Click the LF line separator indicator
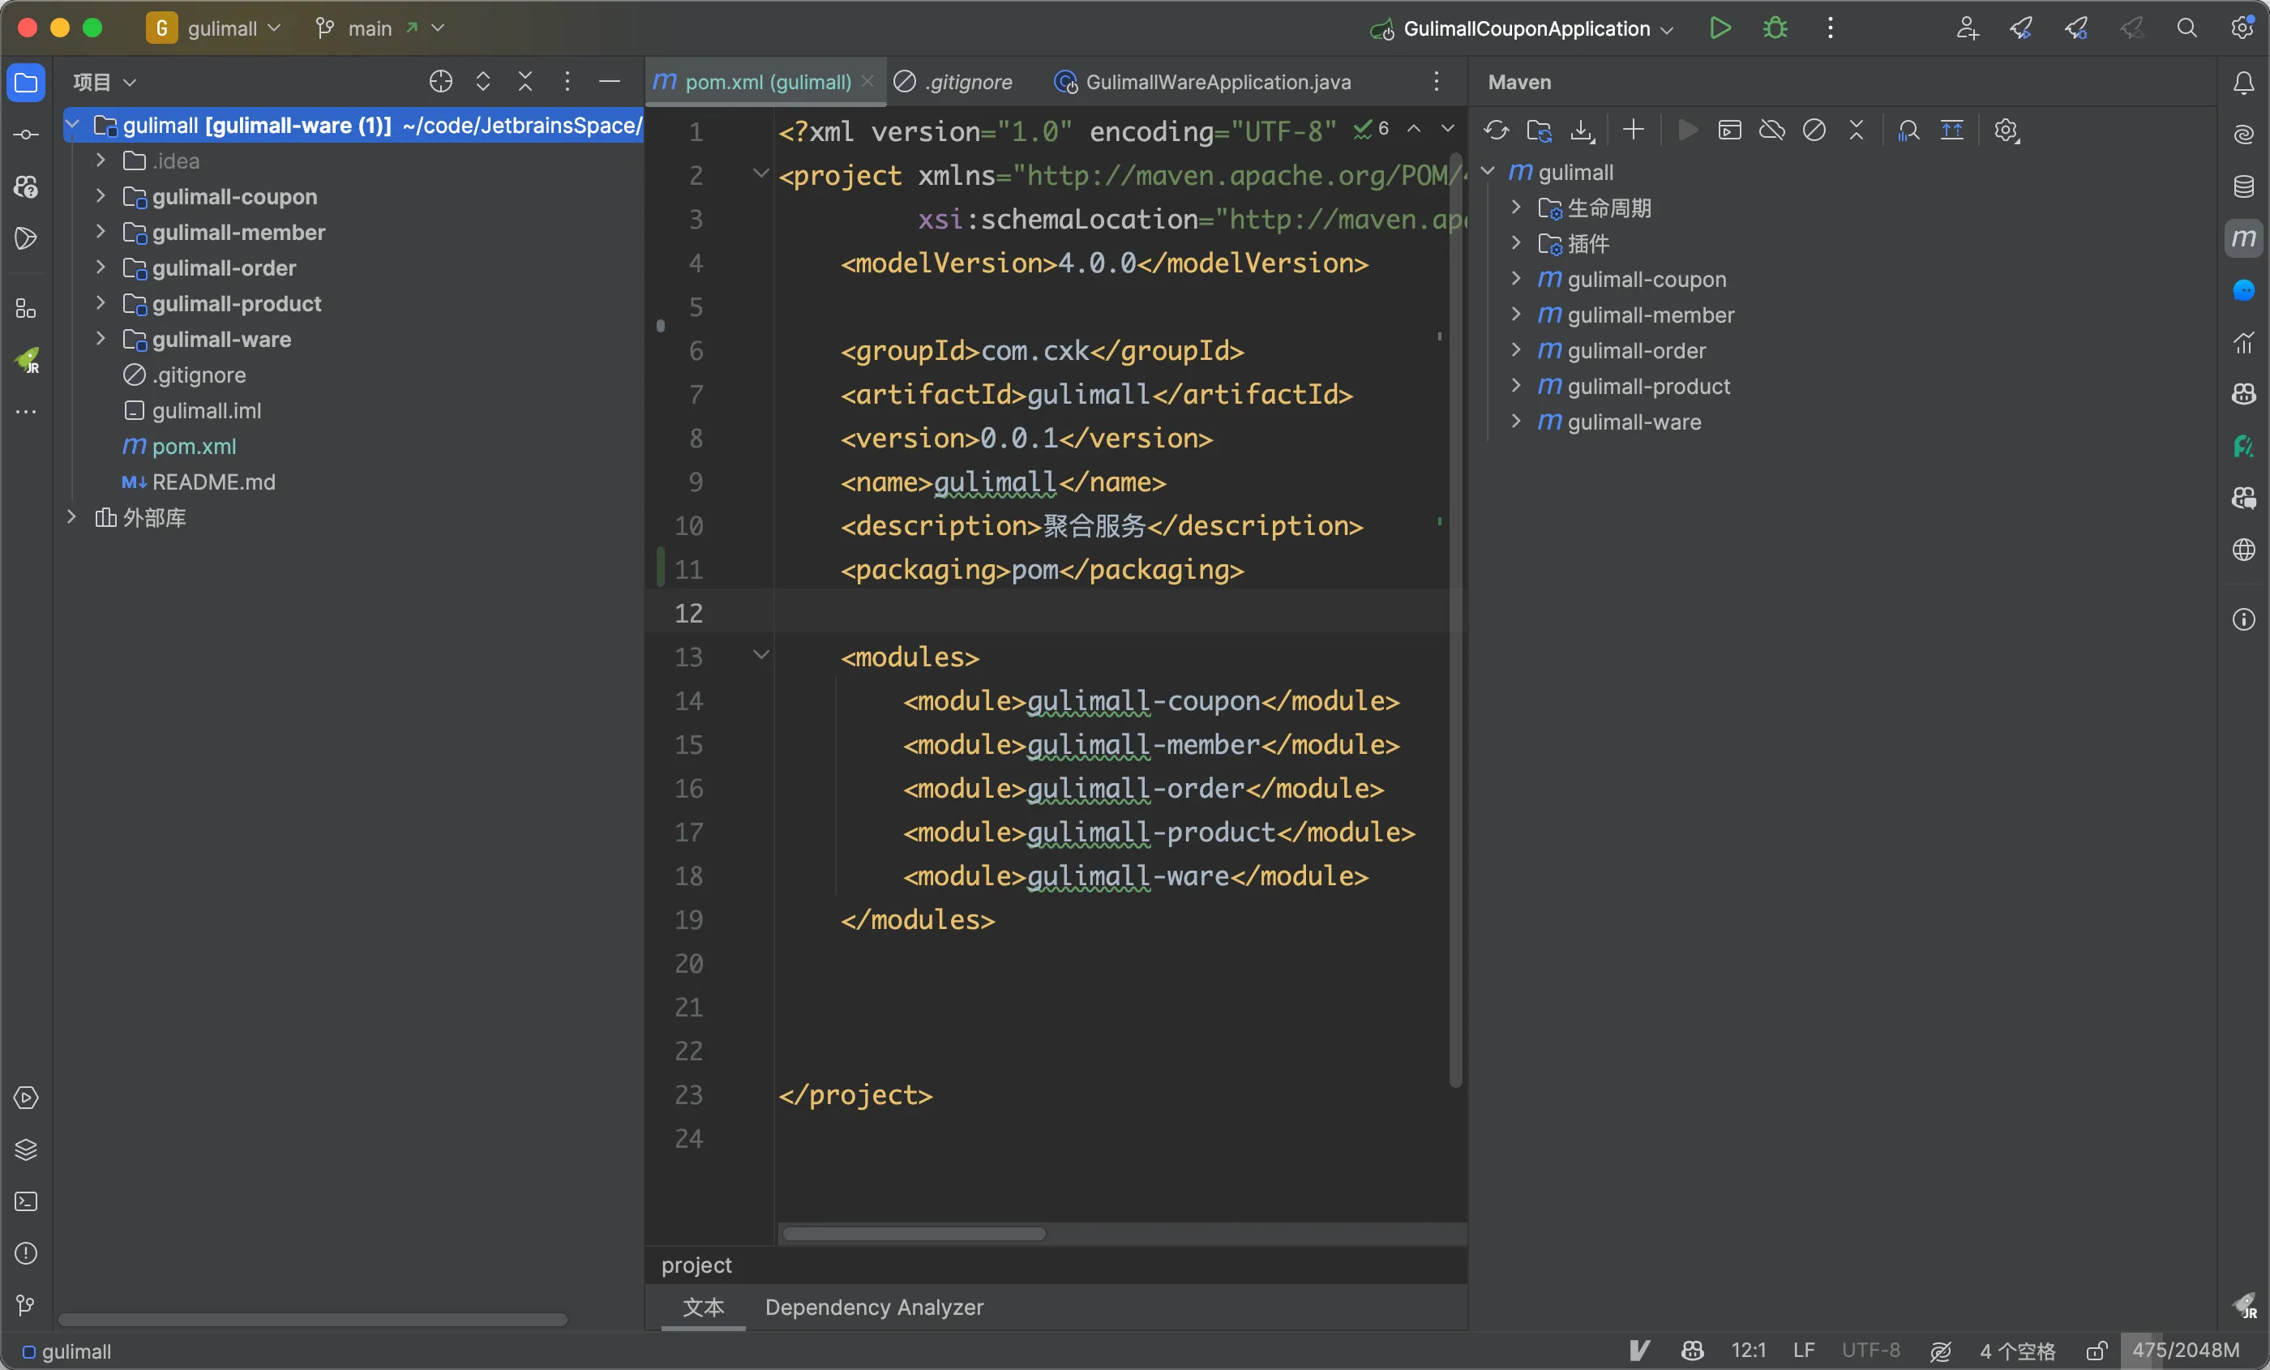Image resolution: width=2270 pixels, height=1370 pixels. 1803,1351
